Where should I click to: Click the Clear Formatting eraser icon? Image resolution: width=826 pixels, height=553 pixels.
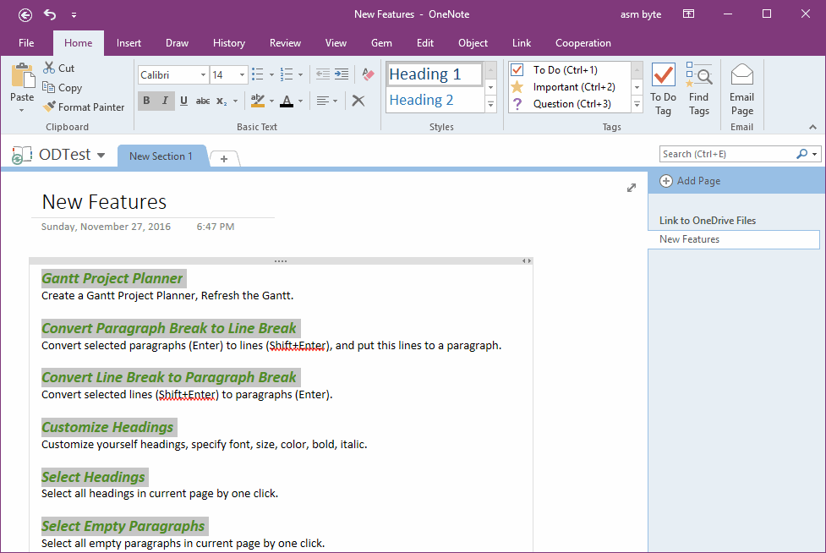coord(369,74)
